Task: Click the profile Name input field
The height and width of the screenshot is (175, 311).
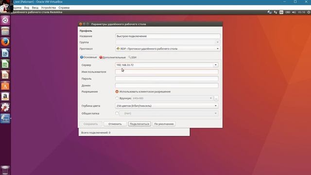Action: click(x=168, y=36)
